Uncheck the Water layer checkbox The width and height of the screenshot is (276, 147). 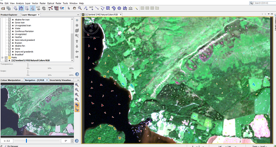tap(10, 28)
